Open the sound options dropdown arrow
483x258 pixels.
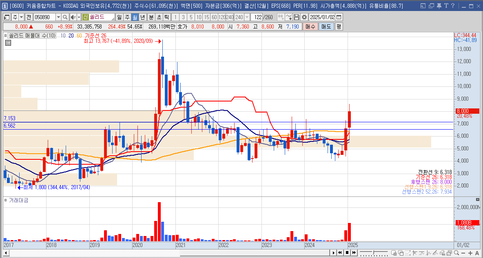[x=79, y=17]
